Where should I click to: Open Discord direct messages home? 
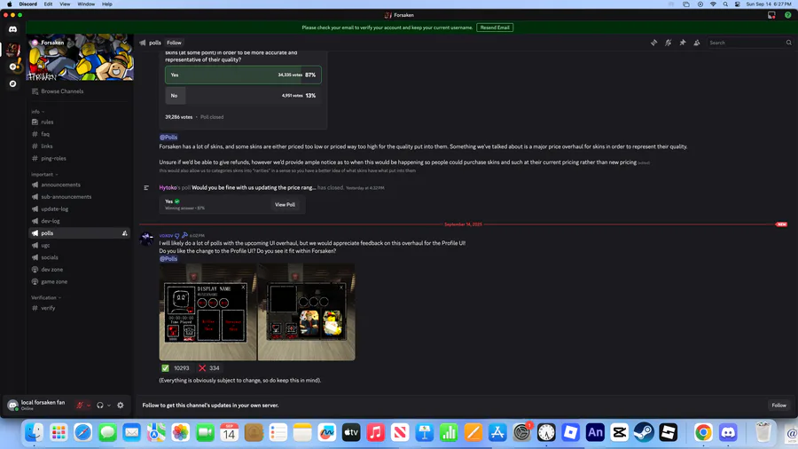coord(12,29)
